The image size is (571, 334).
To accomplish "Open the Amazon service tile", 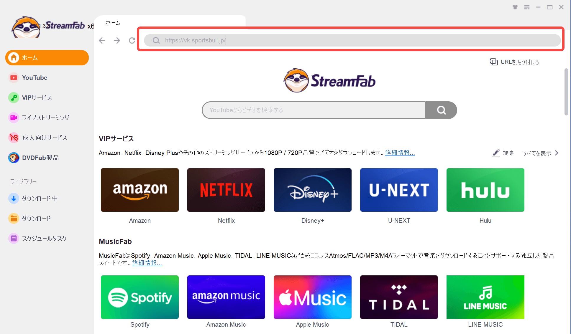I will (x=140, y=190).
